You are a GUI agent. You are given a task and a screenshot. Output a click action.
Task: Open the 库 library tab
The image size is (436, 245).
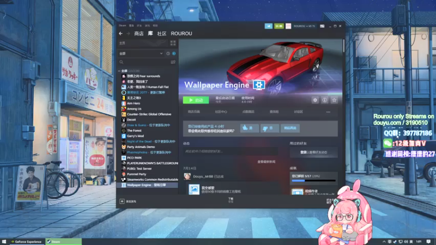(150, 34)
